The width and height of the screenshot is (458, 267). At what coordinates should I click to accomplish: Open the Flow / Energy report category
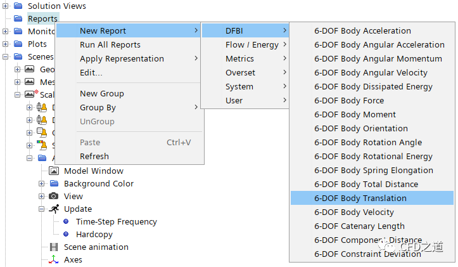[245, 45]
